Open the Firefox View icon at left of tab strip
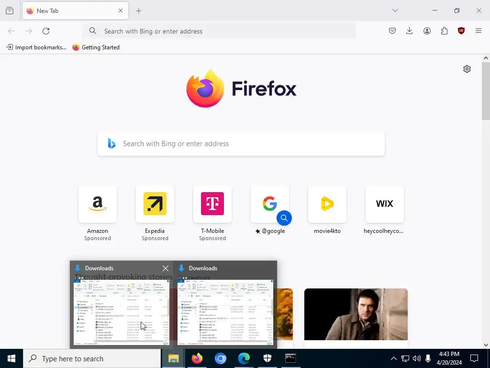This screenshot has width=490, height=368. click(x=10, y=11)
